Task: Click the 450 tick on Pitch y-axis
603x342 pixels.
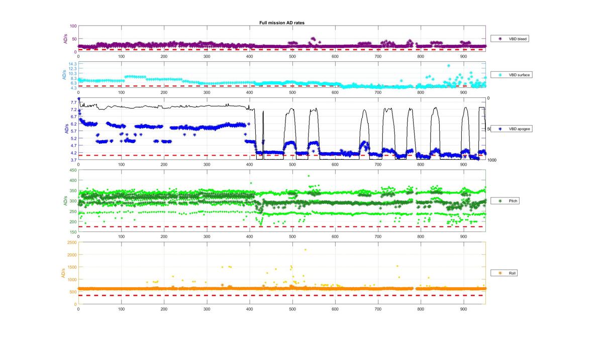Action: tap(73, 170)
